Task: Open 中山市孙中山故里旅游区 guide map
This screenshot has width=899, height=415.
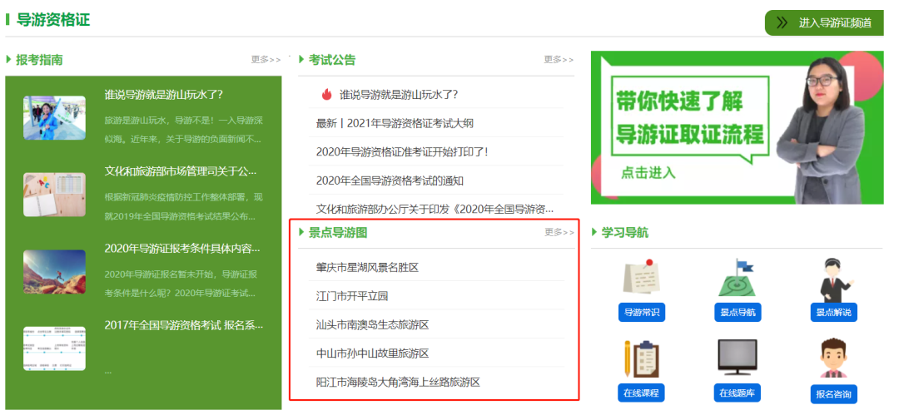Action: (372, 353)
